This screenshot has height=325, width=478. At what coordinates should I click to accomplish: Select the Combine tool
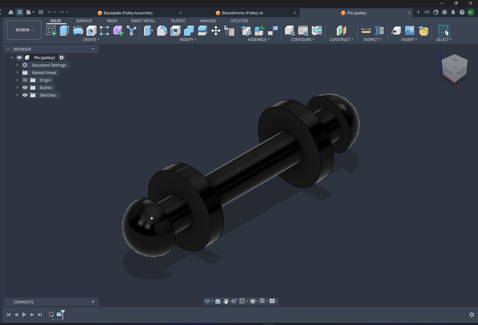point(189,31)
